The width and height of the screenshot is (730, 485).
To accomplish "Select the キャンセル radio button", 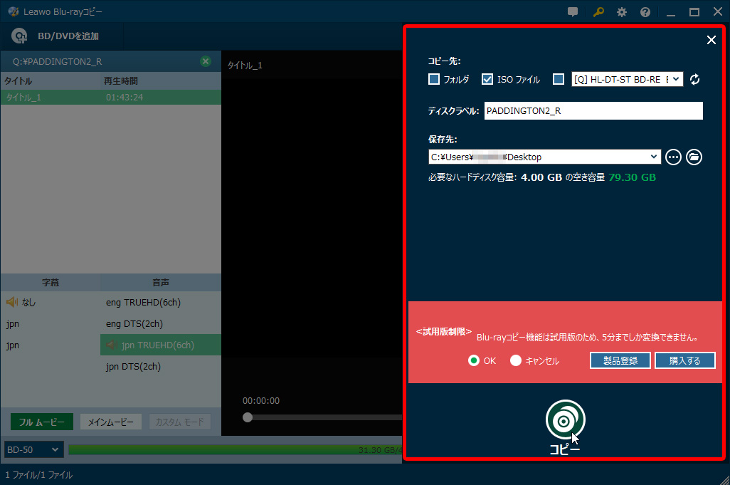I will [516, 360].
